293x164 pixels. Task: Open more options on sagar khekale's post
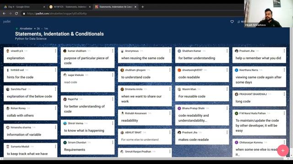[113, 75]
